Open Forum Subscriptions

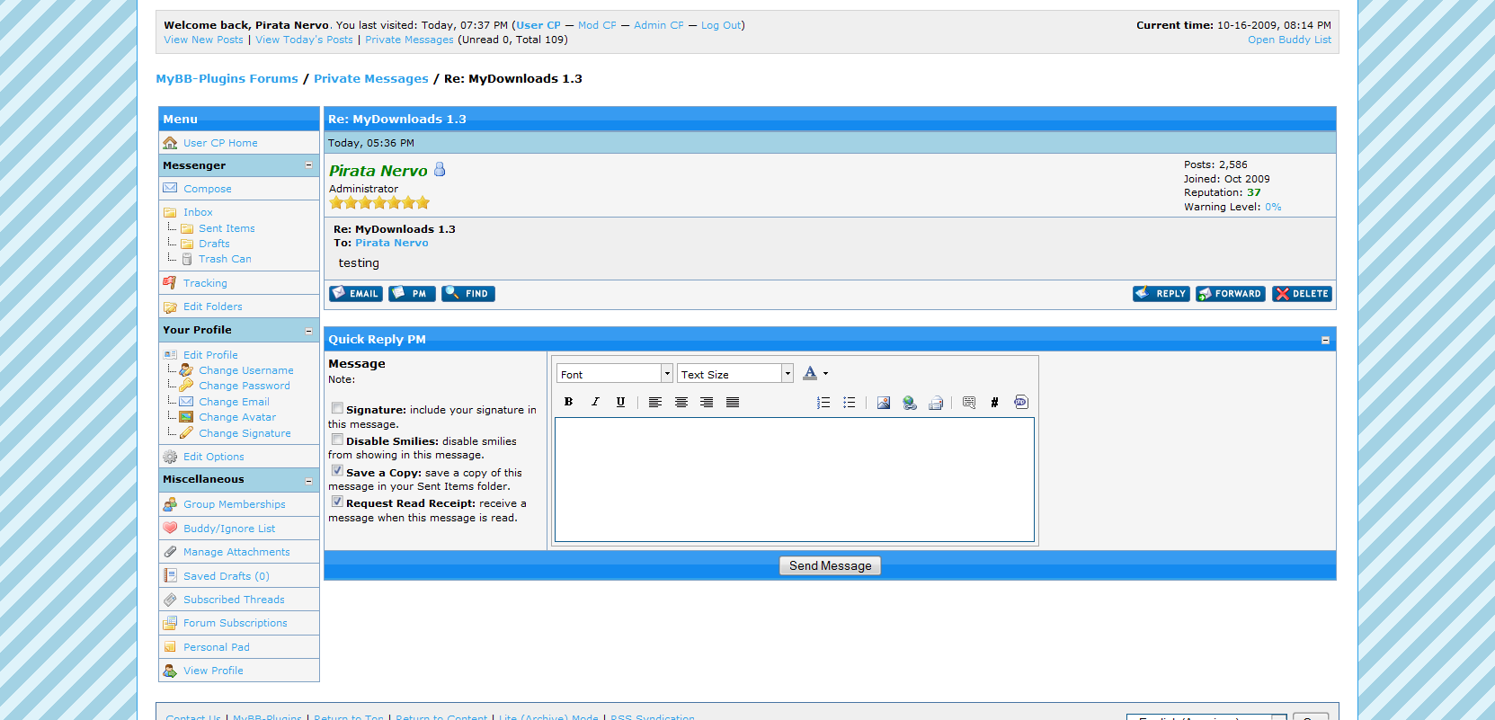[x=236, y=623]
